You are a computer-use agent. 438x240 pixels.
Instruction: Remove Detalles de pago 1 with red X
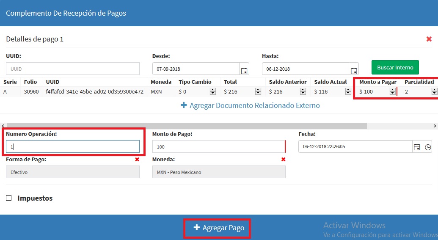tap(429, 39)
